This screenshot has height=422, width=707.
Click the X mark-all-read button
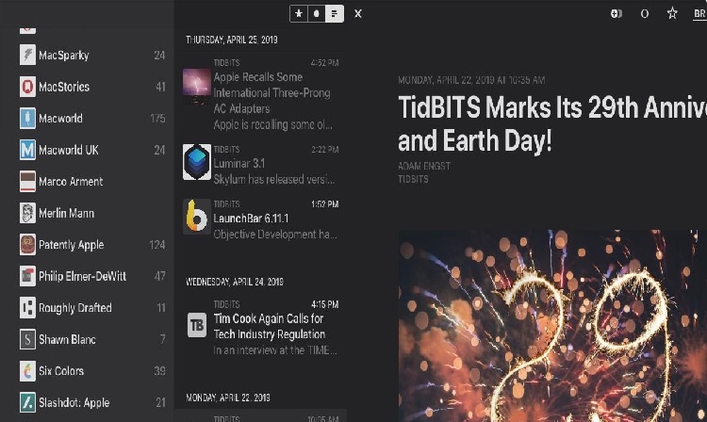point(358,14)
